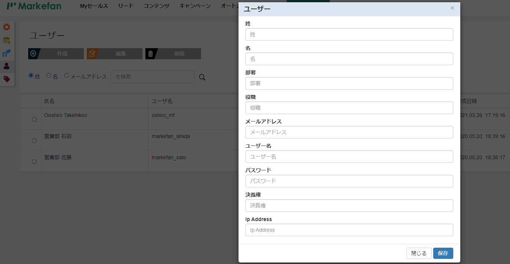Click the name 営業部 佐藤
This screenshot has height=264, width=510.
(x=58, y=157)
